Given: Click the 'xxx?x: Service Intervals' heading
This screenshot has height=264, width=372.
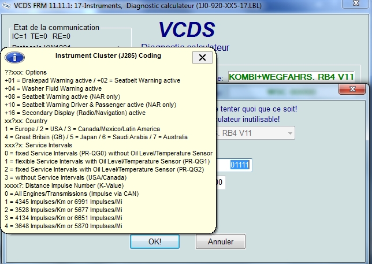Looking at the screenshot, I should (x=39, y=145).
